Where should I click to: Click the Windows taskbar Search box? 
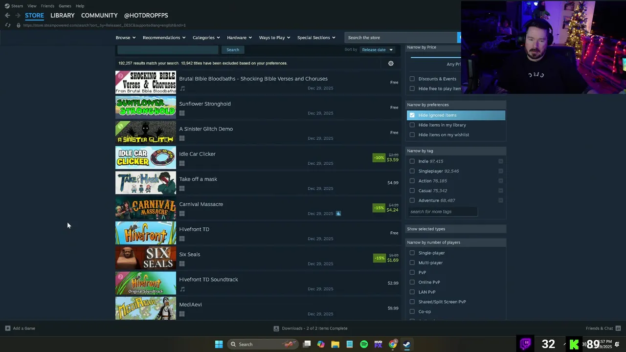point(264,344)
